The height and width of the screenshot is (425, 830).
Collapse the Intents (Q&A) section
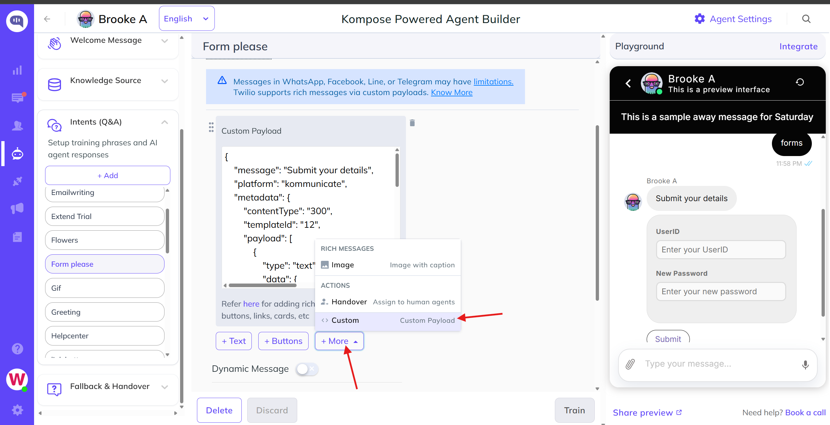pyautogui.click(x=165, y=122)
